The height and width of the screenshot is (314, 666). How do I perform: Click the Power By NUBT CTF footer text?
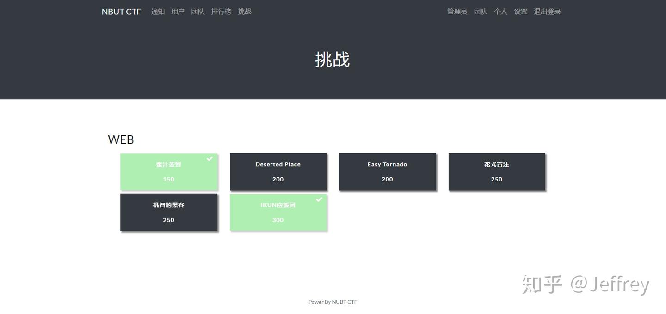[x=333, y=302]
